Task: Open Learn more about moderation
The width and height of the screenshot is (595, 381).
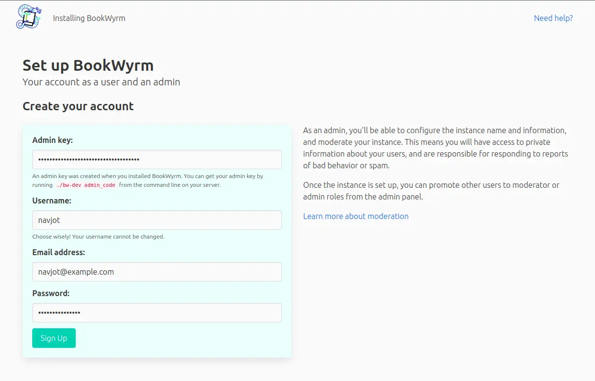Action: pyautogui.click(x=356, y=216)
